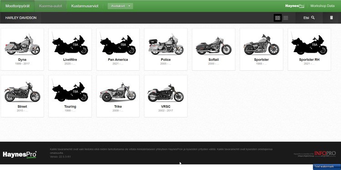
Task: Click the HARLEY DAVIDSON breadcrumb
Action: click(21, 18)
